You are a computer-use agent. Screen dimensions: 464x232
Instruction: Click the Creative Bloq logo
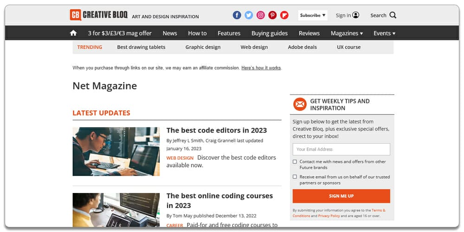point(98,15)
